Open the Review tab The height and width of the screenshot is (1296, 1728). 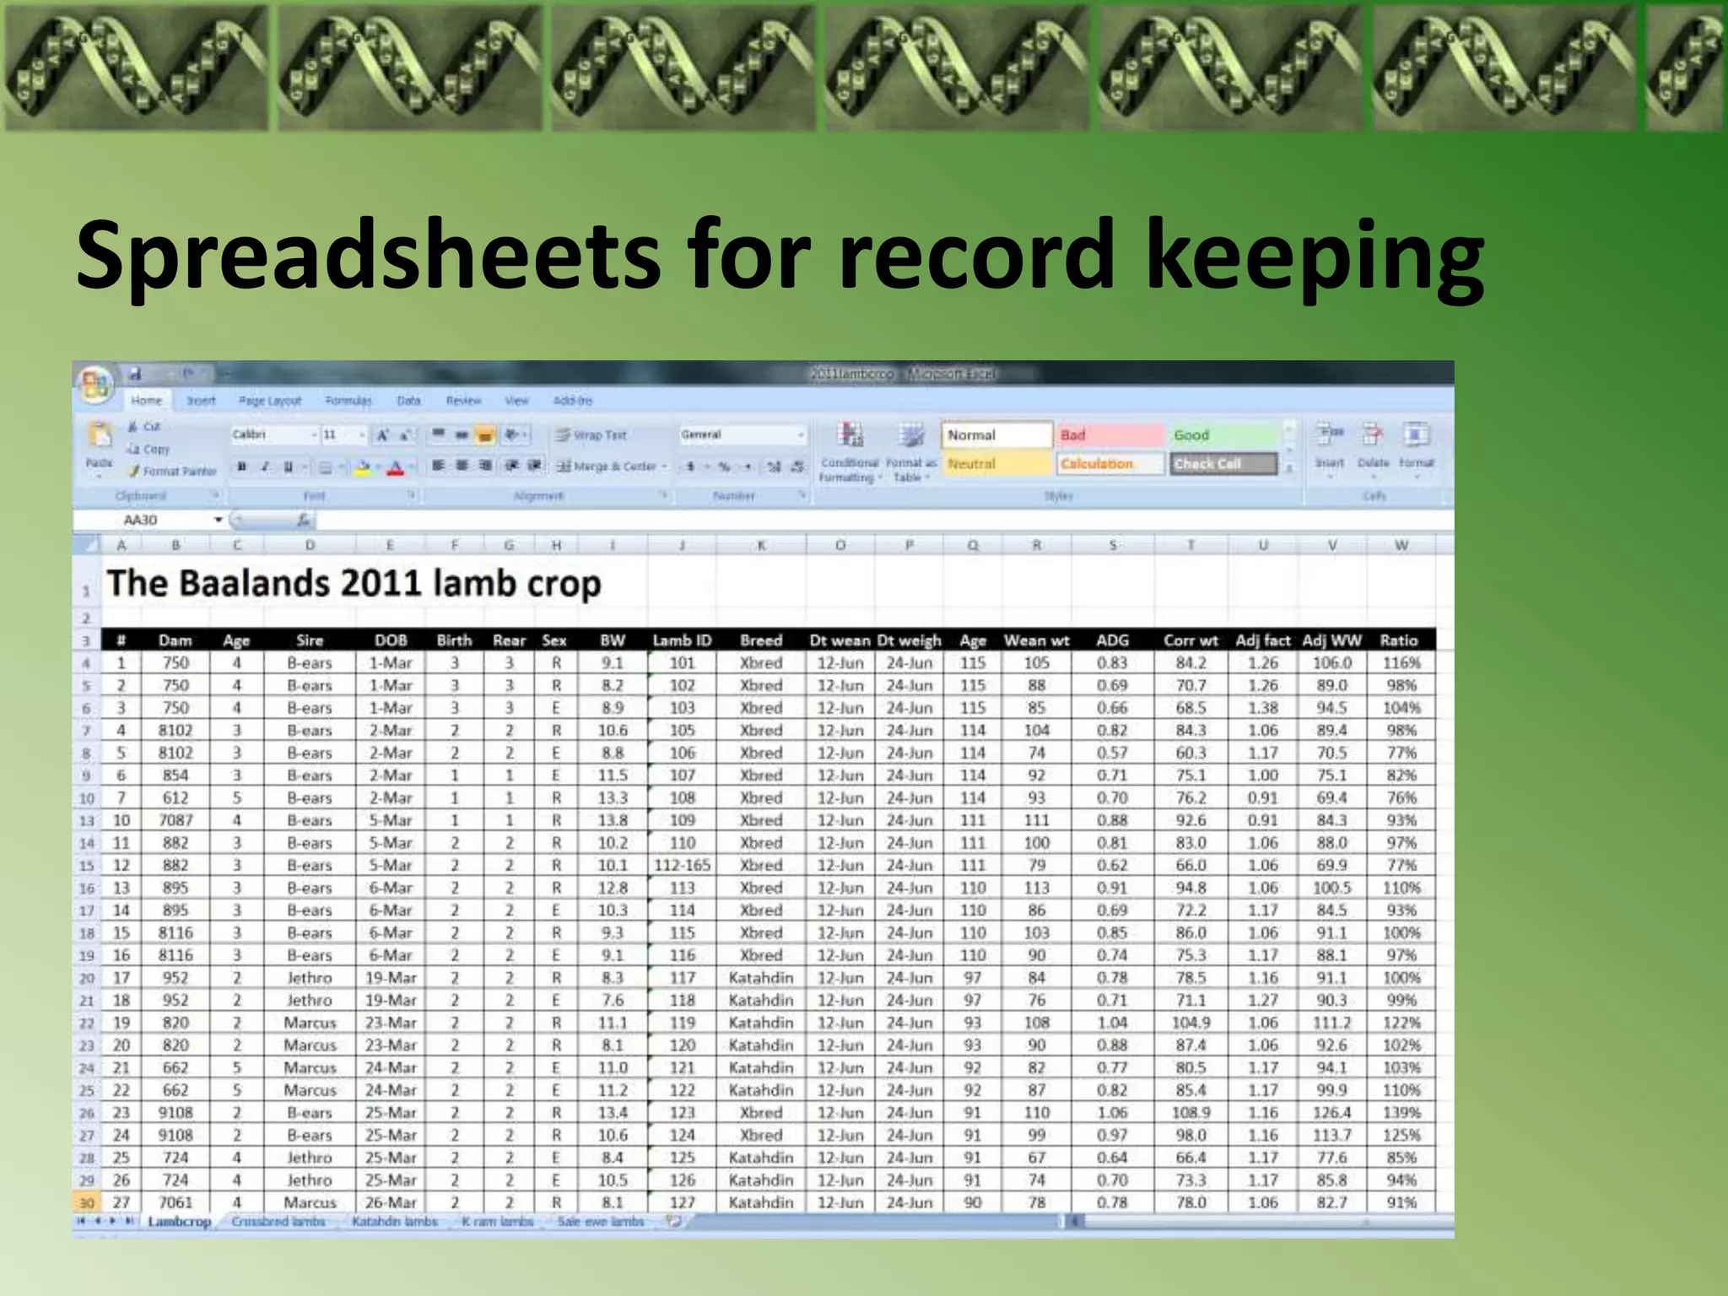[x=463, y=401]
